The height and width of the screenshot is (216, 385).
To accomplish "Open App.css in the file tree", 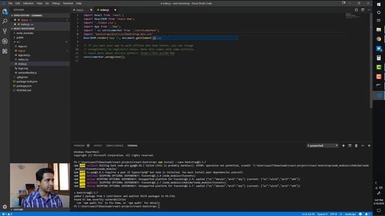I will coord(22,46).
